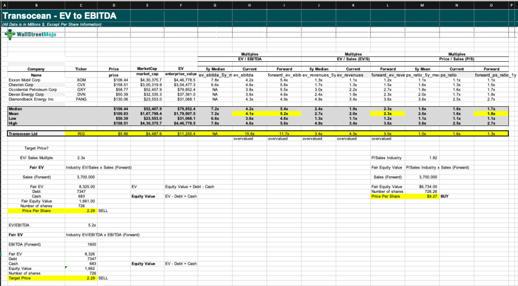The height and width of the screenshot is (286, 518).
Task: Click the 'DVN' ticker cell
Action: point(81,94)
